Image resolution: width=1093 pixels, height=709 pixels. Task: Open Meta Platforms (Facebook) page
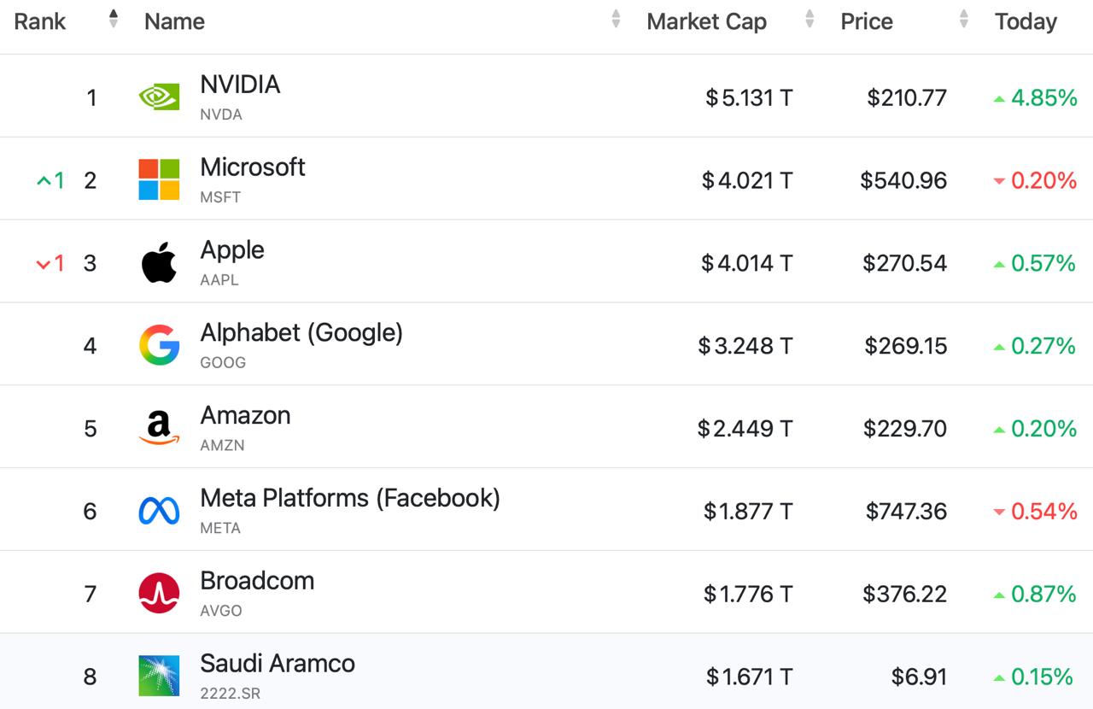coord(350,498)
